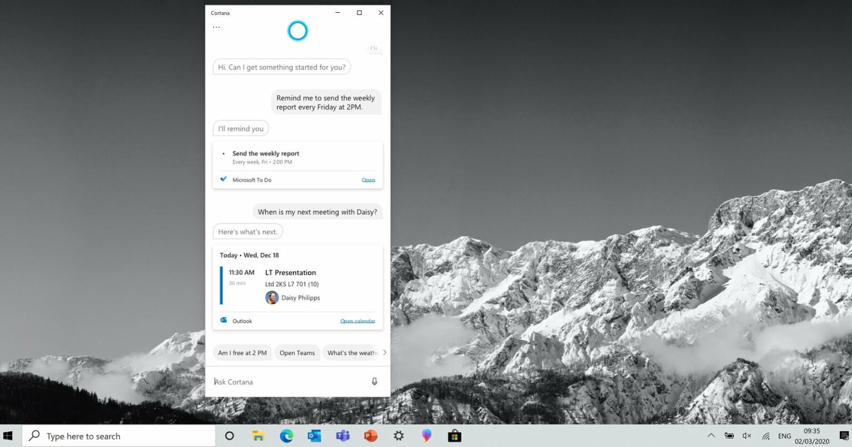Open the reminder in Microsoft To Do via Open link
This screenshot has height=447, width=852.
point(368,179)
